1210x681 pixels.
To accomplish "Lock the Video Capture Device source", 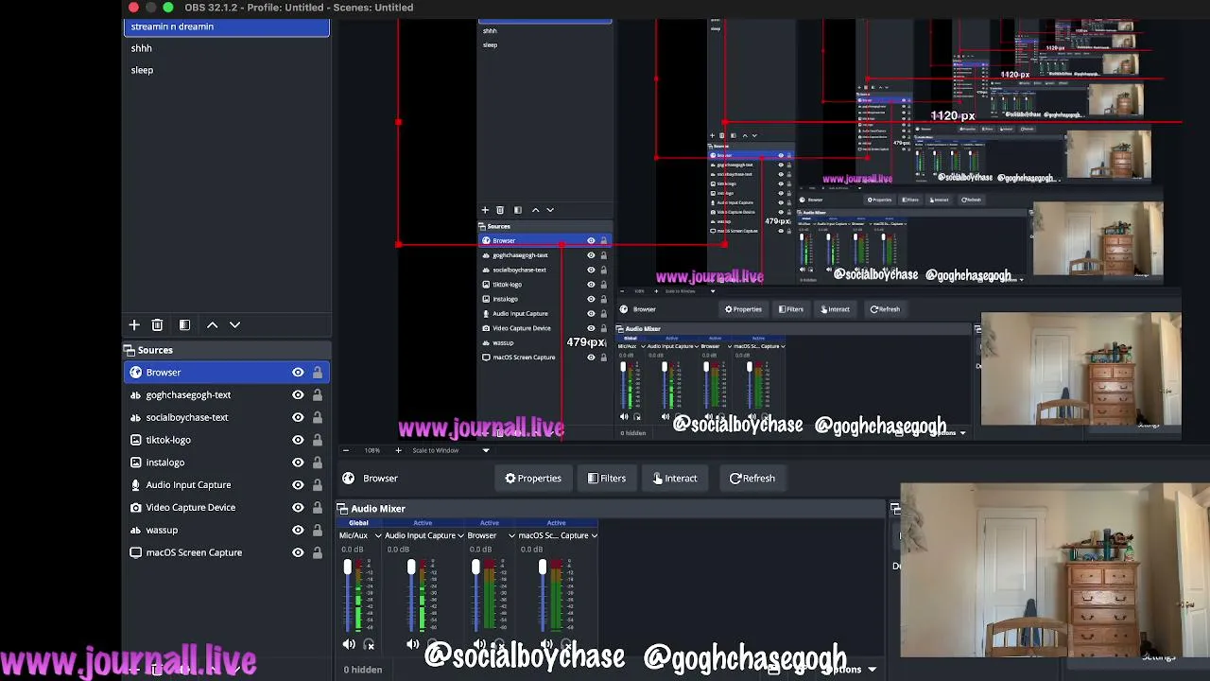I will click(318, 508).
